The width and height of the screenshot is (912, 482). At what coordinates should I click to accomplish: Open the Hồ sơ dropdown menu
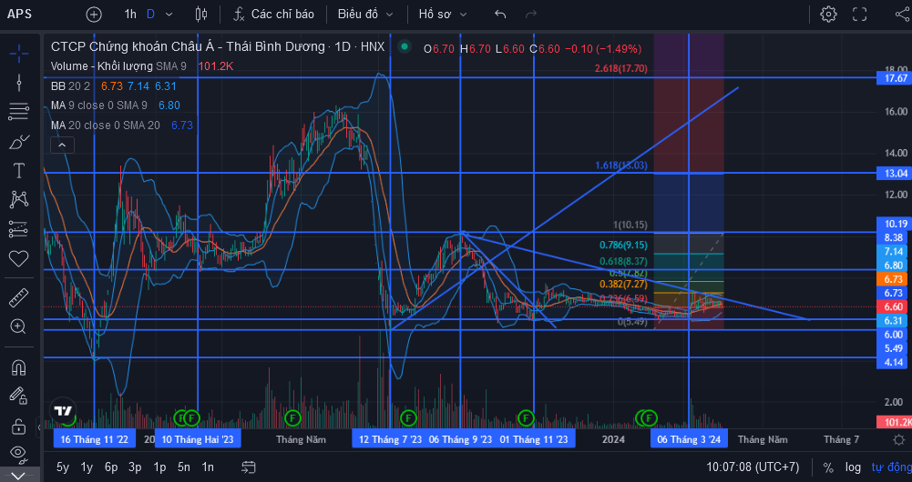[443, 15]
